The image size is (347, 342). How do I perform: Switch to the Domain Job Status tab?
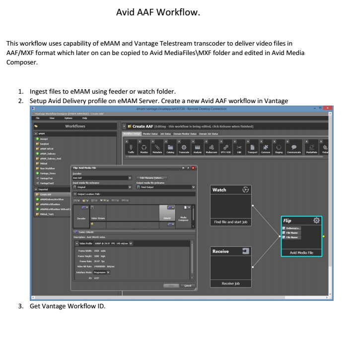208,134
